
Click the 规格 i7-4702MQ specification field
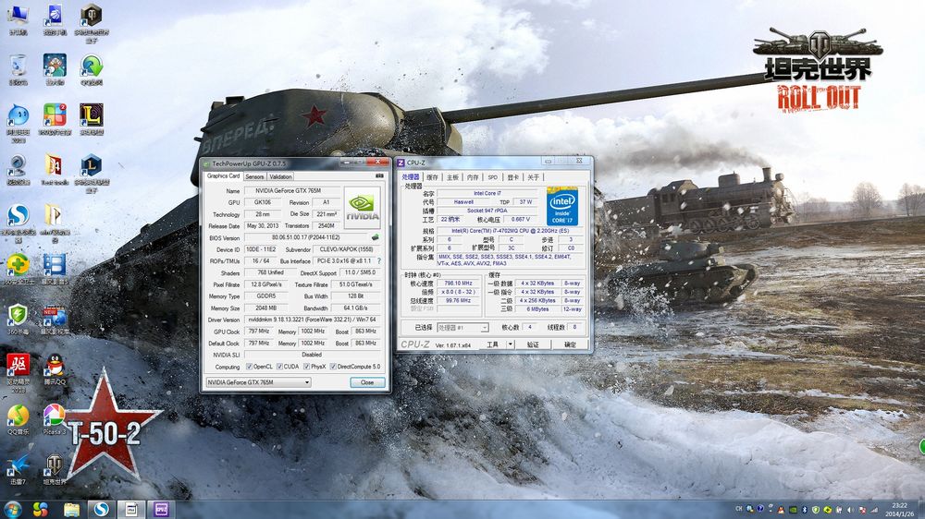point(511,231)
